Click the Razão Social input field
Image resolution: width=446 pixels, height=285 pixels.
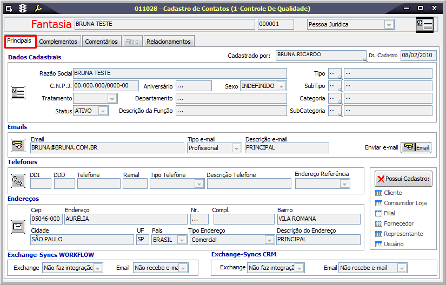click(179, 73)
